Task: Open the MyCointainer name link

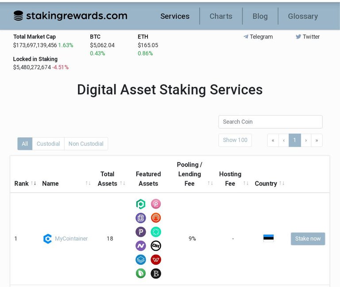Action: pyautogui.click(x=71, y=239)
